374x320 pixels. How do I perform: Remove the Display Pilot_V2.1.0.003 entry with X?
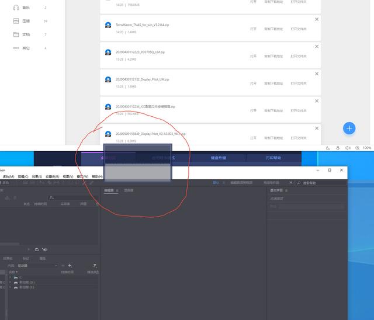(x=317, y=128)
